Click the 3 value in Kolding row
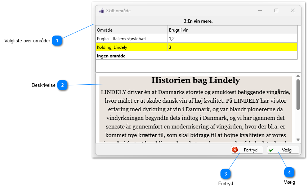Screen dimensions: 308x192 170,47
